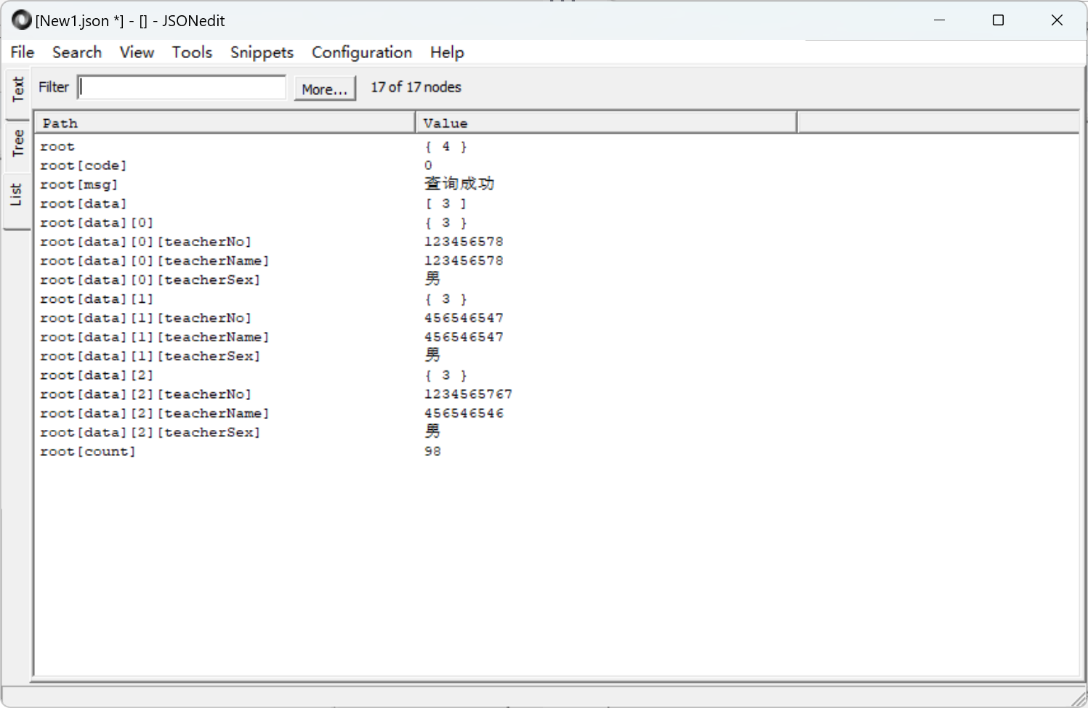The width and height of the screenshot is (1088, 708).
Task: Open the Snippets menu
Action: click(262, 52)
